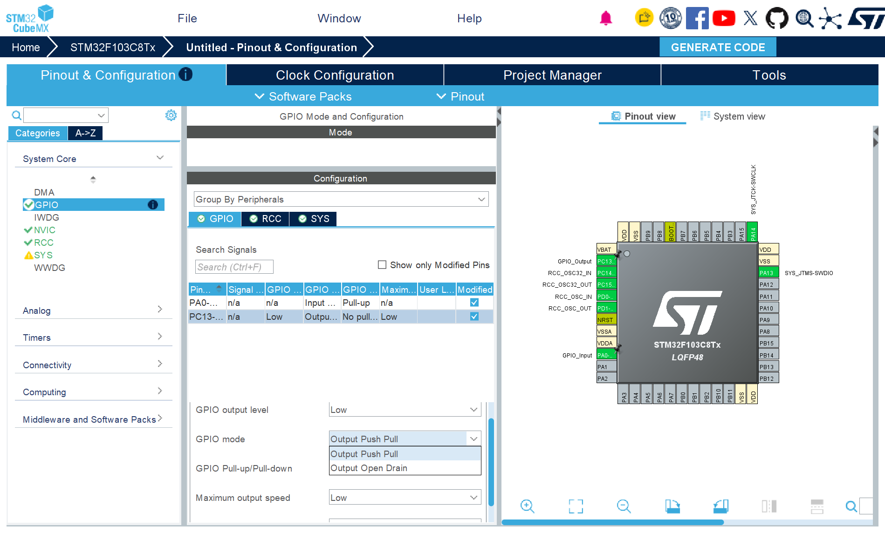885x533 pixels.
Task: Open the Maximum output speed dropdown
Action: point(405,498)
